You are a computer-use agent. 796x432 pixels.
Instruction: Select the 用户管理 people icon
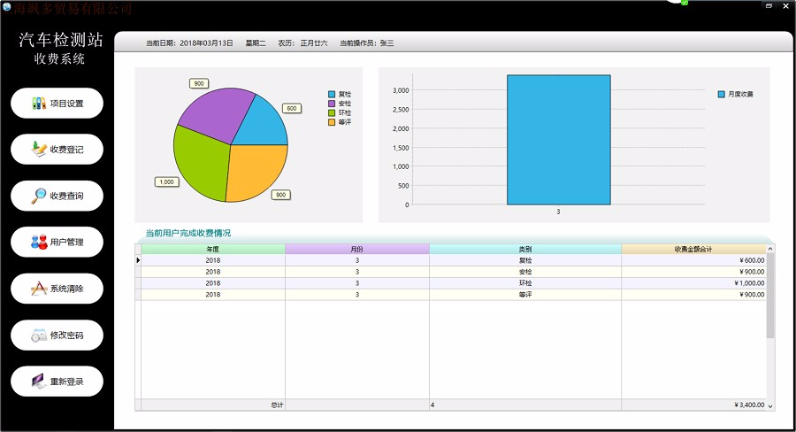(38, 242)
